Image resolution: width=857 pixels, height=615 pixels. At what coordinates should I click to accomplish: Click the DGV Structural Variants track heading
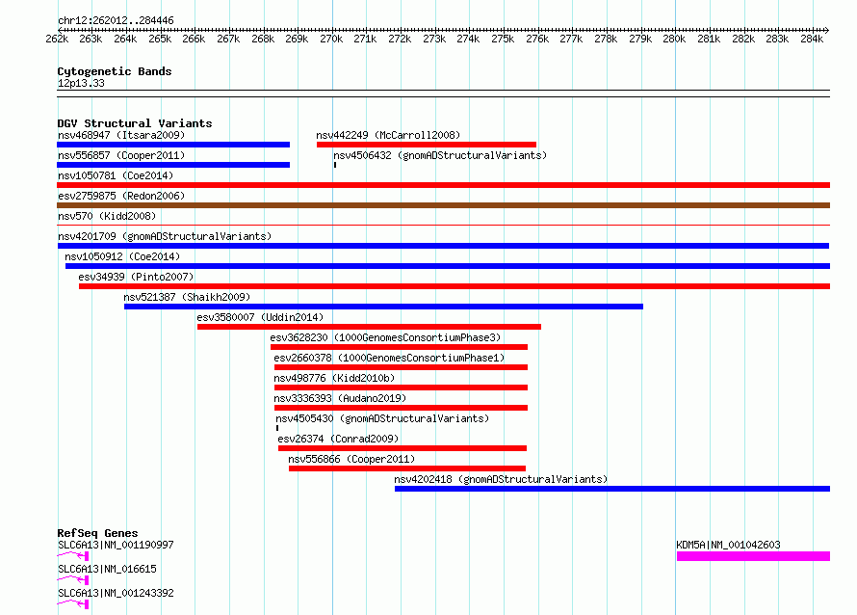135,123
